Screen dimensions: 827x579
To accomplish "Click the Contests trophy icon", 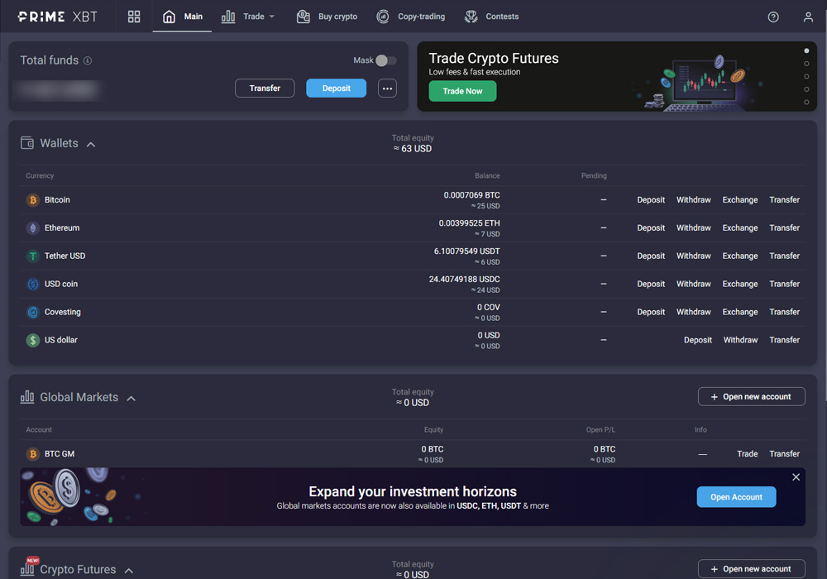I will click(x=471, y=17).
